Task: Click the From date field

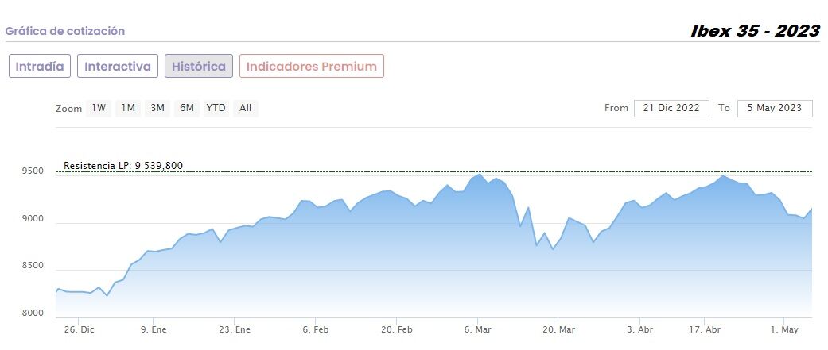Action: coord(671,108)
